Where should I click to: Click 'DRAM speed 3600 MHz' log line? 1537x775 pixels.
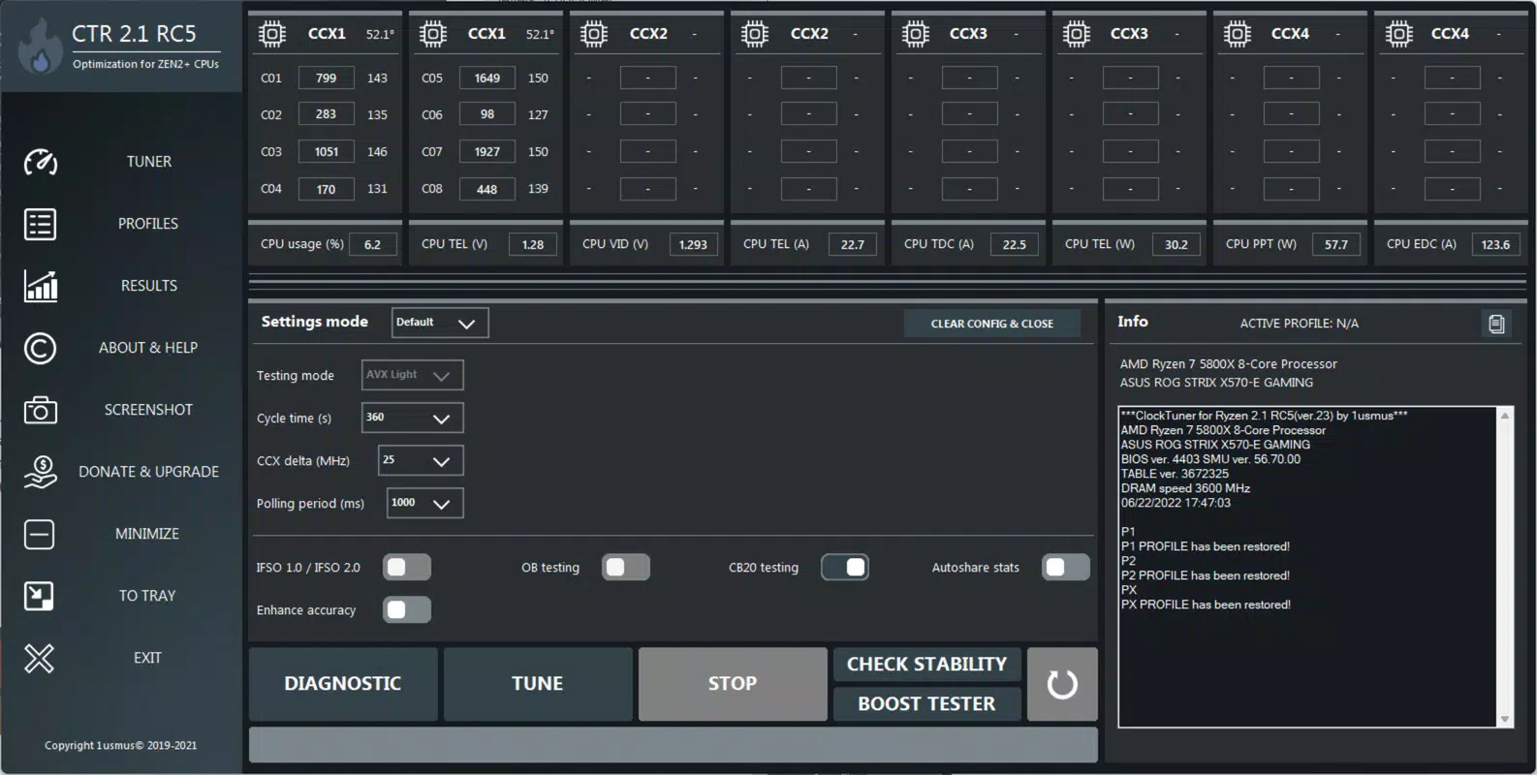click(x=1185, y=488)
